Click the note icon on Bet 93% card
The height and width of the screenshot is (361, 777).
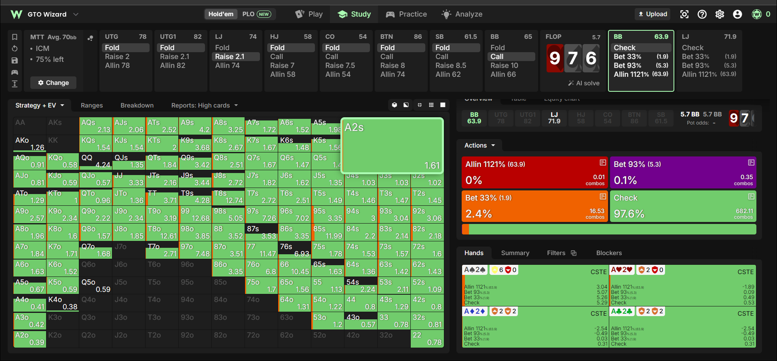pos(751,163)
